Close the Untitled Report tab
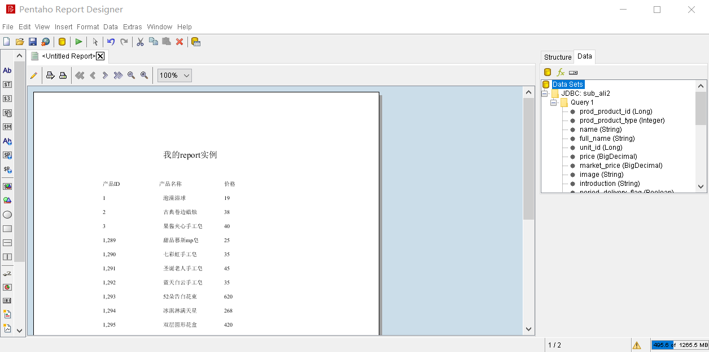 (100, 56)
